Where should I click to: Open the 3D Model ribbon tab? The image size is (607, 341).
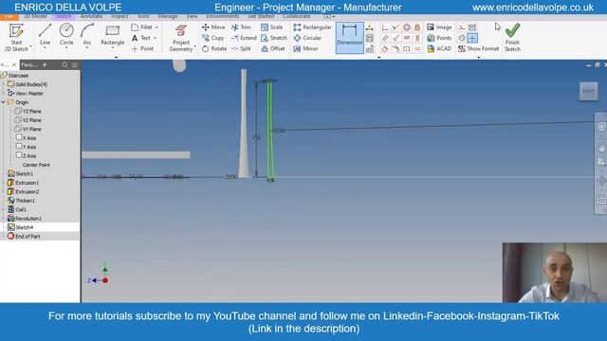click(x=35, y=16)
